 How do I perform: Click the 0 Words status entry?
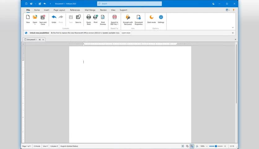(x=37, y=146)
